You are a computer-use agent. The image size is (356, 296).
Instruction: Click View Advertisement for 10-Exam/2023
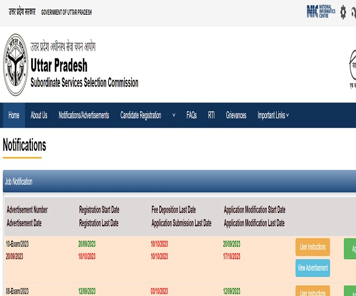tap(313, 268)
